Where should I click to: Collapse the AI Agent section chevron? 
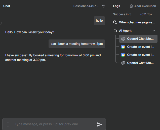tap(154, 31)
